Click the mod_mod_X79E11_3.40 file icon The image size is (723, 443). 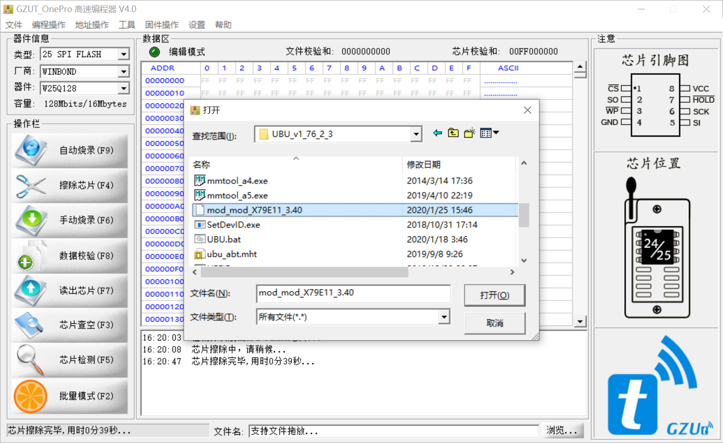[x=200, y=210]
